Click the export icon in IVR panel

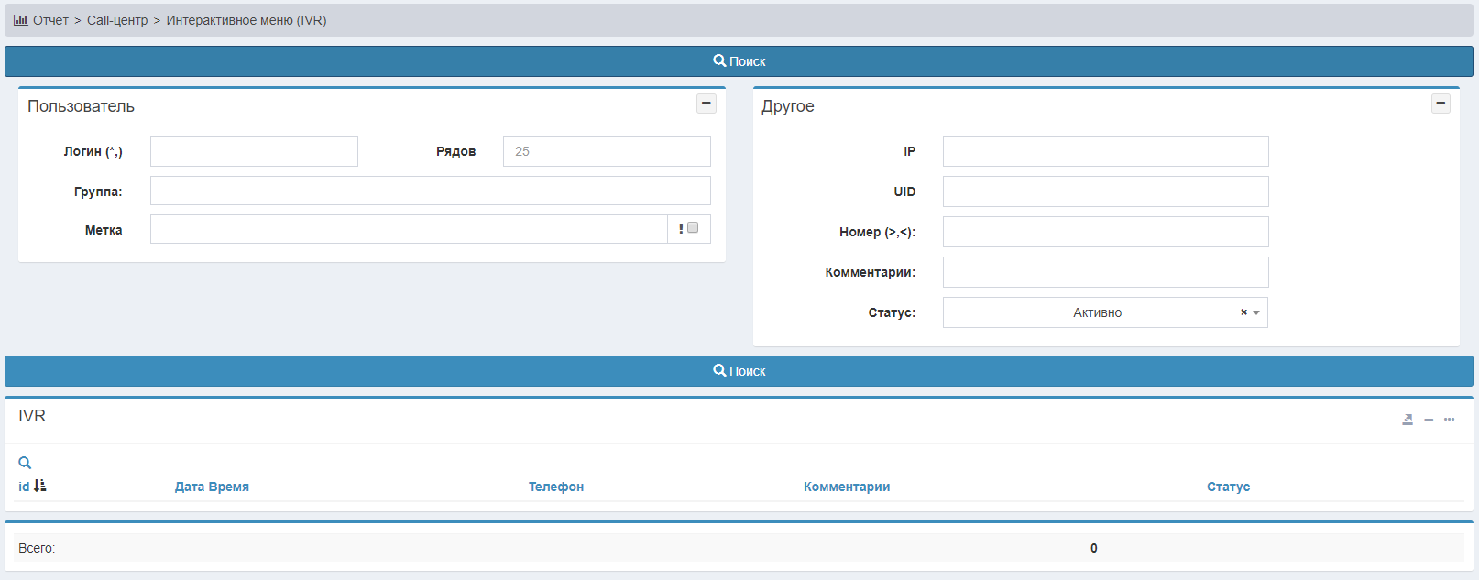click(x=1408, y=420)
